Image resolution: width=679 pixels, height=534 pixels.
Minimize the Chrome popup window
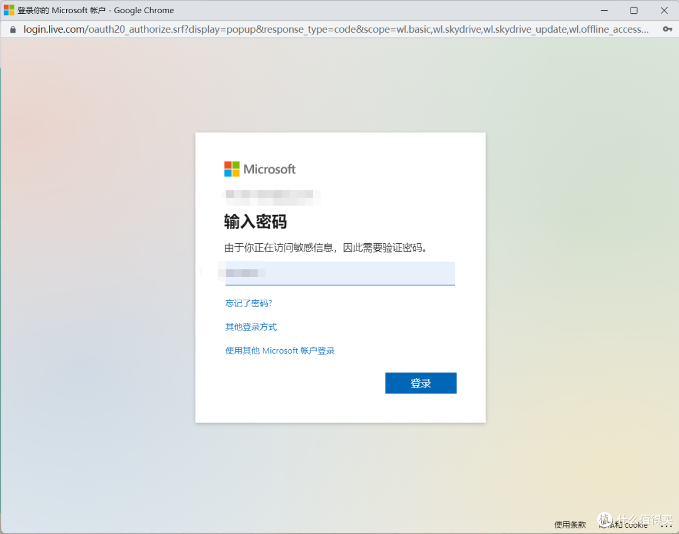pos(604,10)
